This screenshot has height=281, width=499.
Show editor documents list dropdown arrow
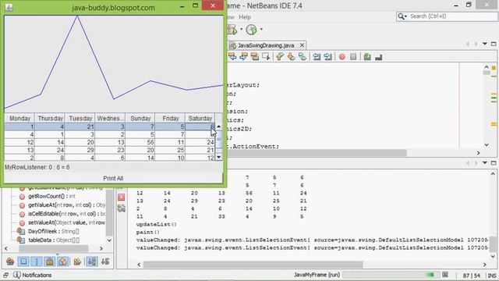click(485, 44)
